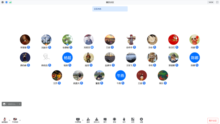Select the green leaves with berries avatar
The width and height of the screenshot is (220, 124).
(x=68, y=40)
